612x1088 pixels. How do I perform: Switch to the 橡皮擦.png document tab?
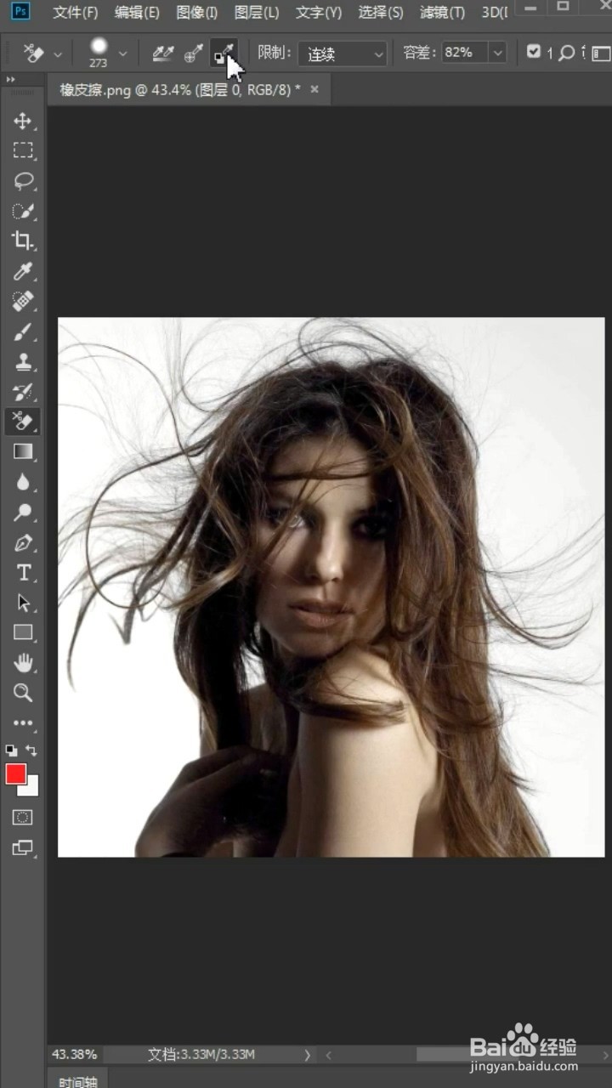[180, 89]
